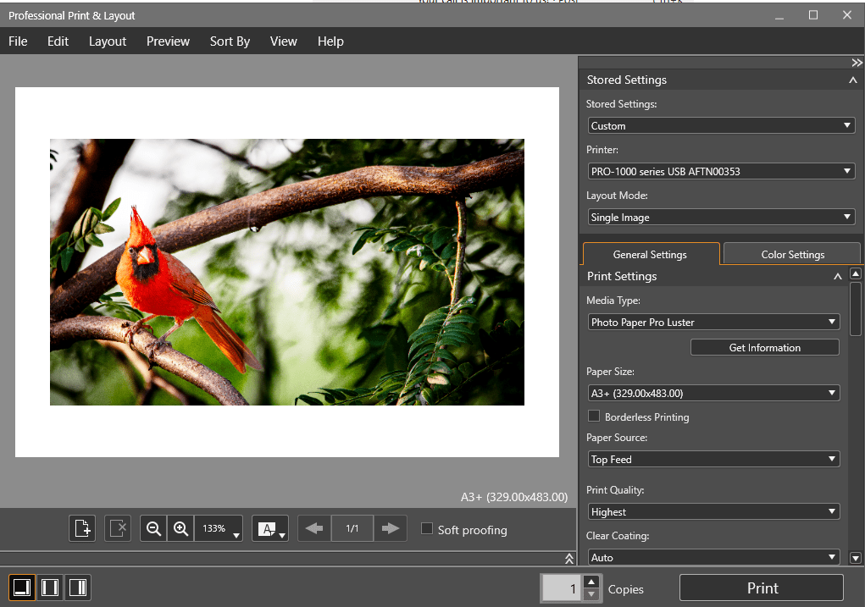The width and height of the screenshot is (865, 607).
Task: Collapse the Stored Settings section
Action: (852, 80)
